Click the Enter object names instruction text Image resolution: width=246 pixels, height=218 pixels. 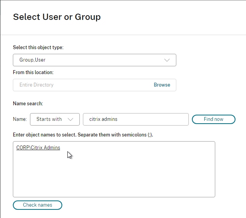pyautogui.click(x=83, y=135)
